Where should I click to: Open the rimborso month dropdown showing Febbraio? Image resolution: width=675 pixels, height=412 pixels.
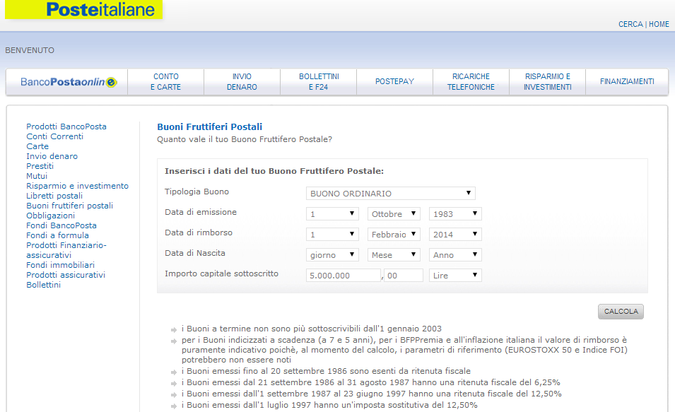394,234
